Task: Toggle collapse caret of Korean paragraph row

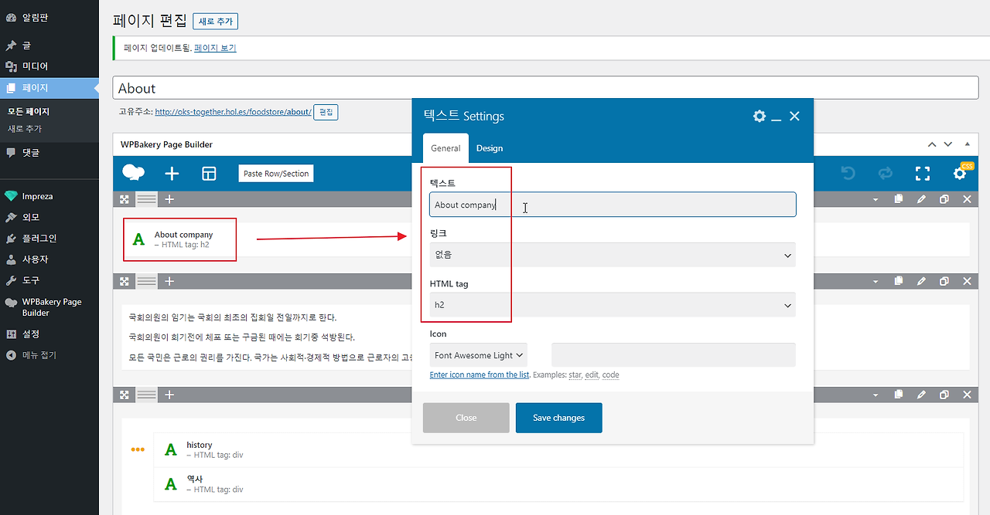Action: point(876,281)
